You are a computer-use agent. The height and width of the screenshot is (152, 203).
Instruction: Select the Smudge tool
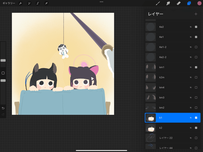[168, 3]
